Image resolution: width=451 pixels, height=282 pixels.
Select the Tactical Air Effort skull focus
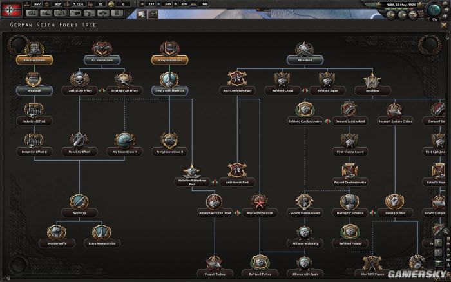[x=79, y=84]
